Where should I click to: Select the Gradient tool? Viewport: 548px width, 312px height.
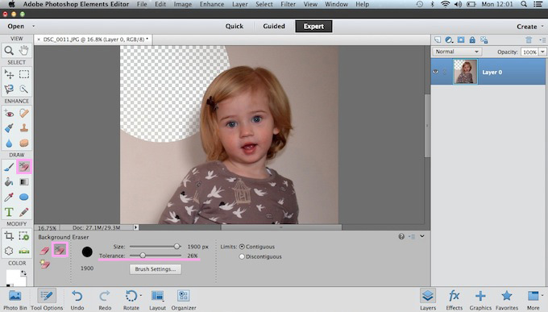(23, 182)
